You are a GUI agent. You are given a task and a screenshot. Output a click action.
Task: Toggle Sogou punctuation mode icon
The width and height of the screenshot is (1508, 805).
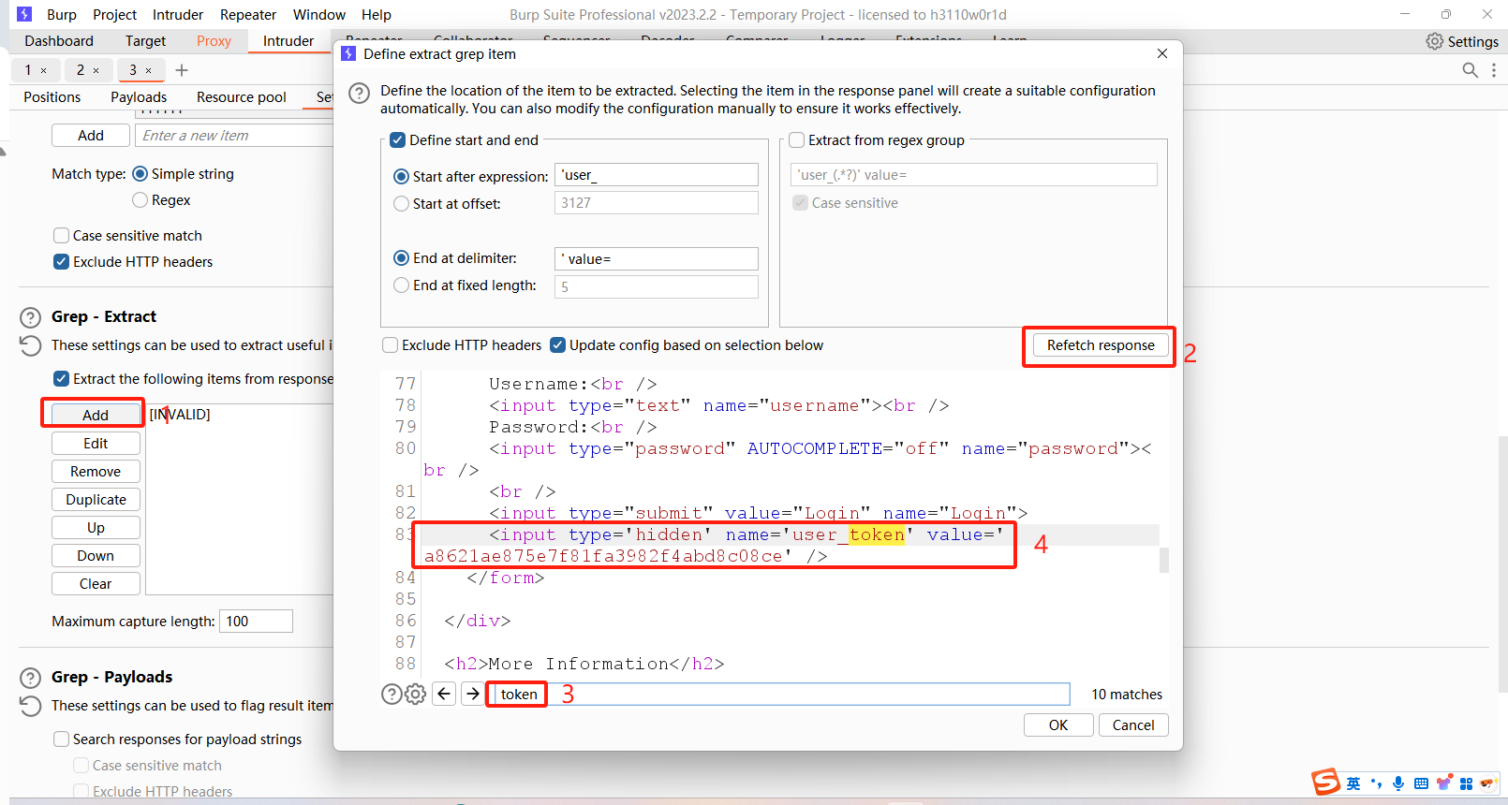[x=1376, y=783]
